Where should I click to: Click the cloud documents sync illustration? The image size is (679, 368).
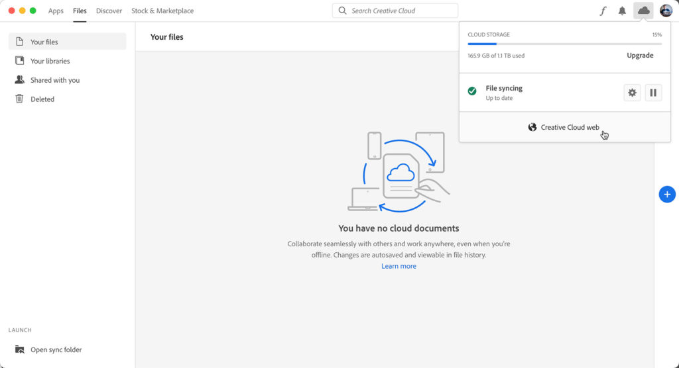pyautogui.click(x=399, y=171)
